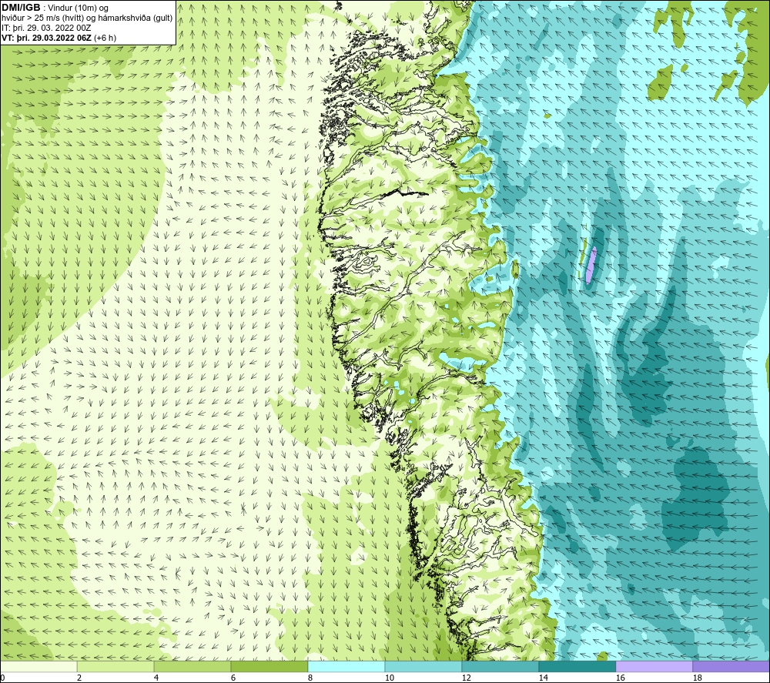Click the light green 2–4 m/s legend swatch

coord(115,666)
